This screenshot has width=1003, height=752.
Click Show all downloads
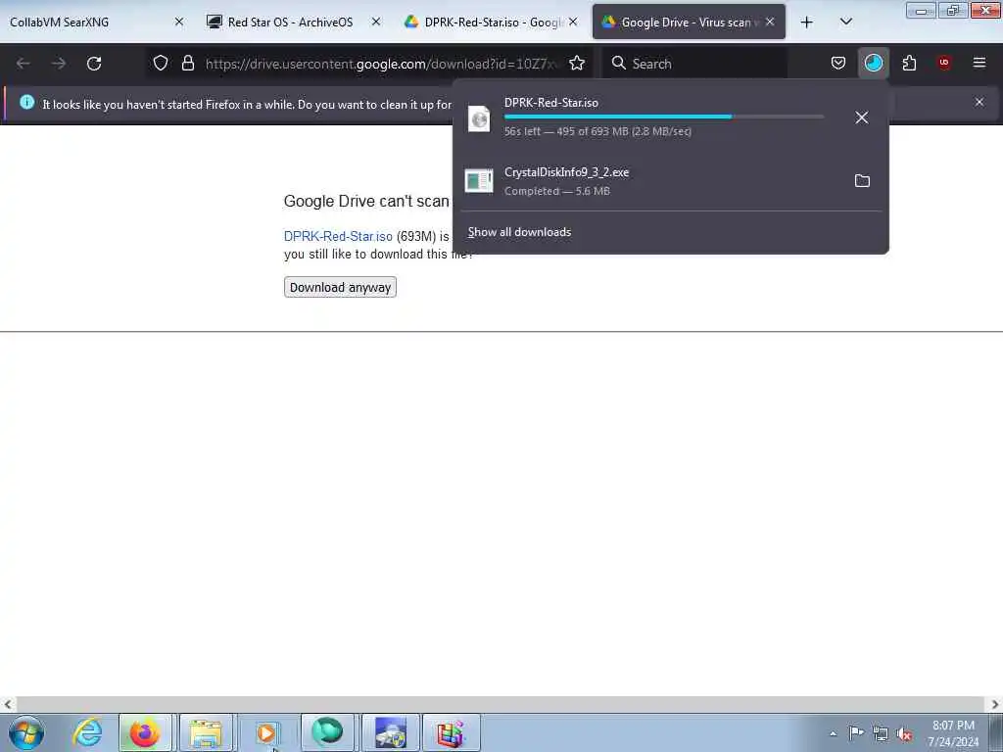[519, 231]
